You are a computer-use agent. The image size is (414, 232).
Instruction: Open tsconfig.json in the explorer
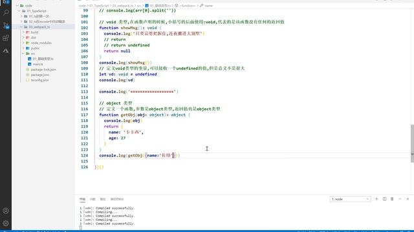(x=39, y=80)
